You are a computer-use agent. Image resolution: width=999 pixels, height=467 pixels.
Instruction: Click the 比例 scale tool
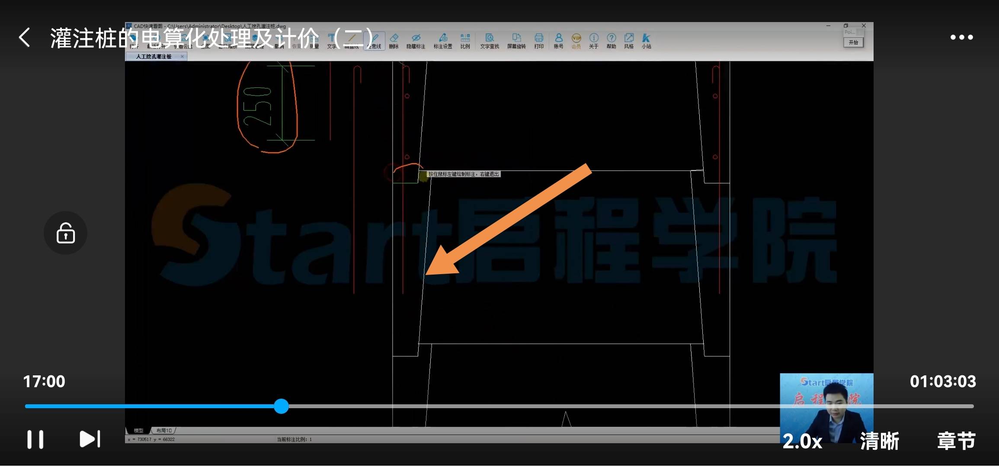click(x=465, y=41)
